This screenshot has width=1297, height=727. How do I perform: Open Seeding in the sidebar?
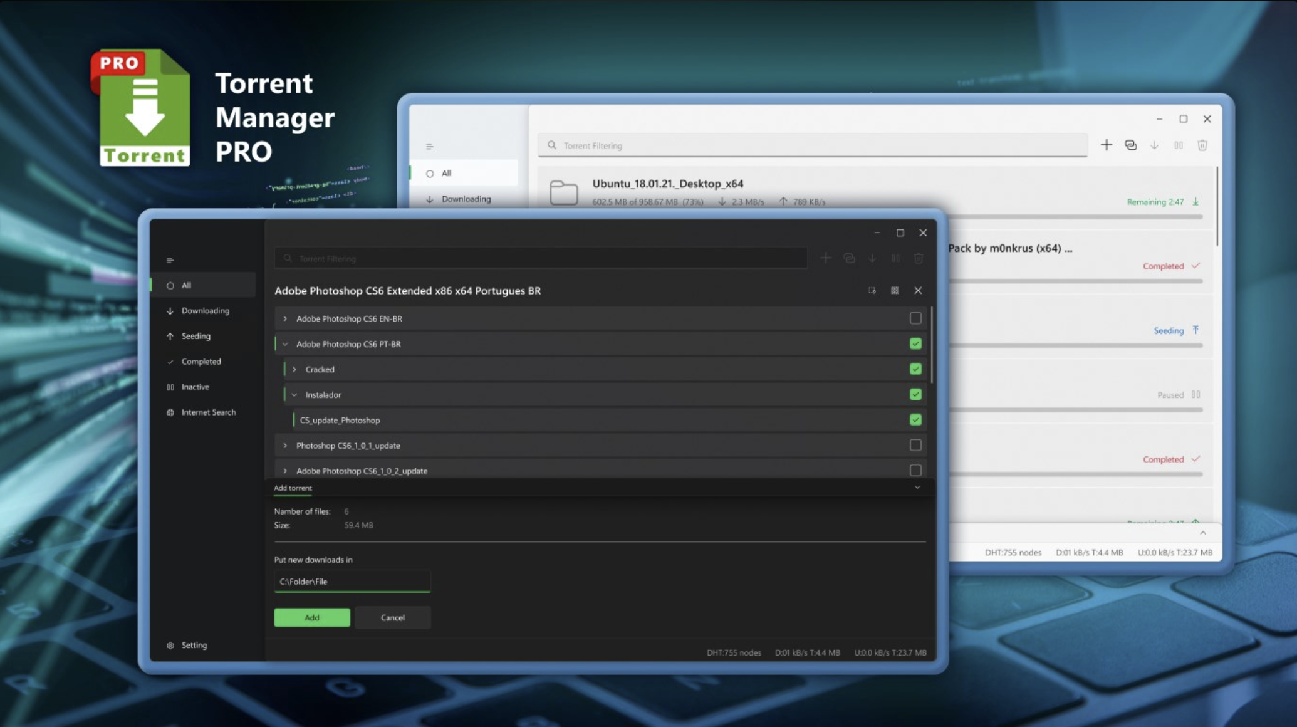[203, 336]
